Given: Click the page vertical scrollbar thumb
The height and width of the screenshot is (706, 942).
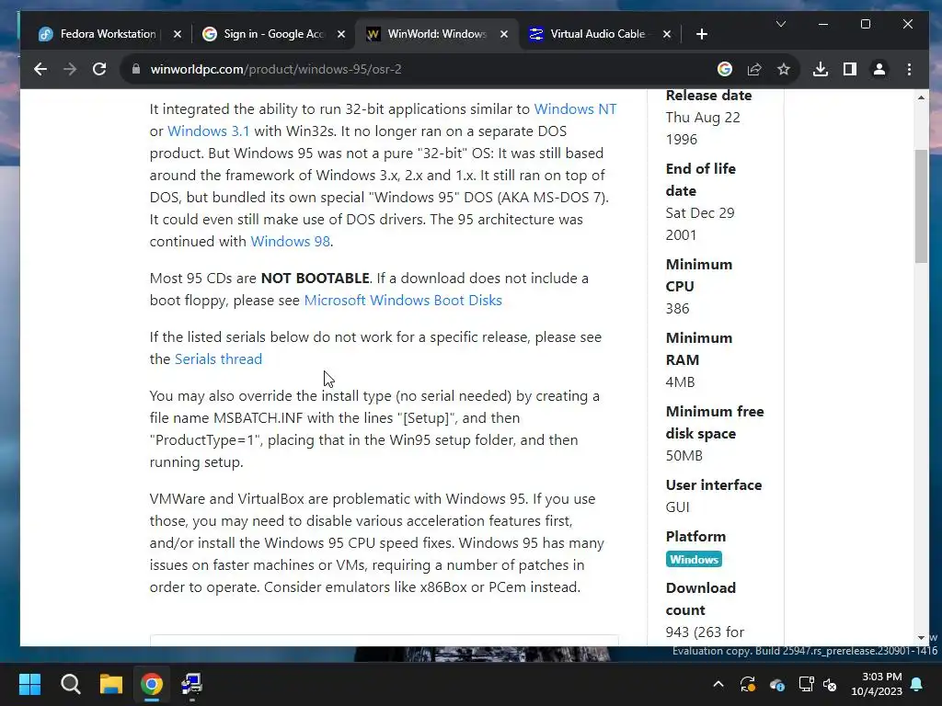Looking at the screenshot, I should (921, 205).
